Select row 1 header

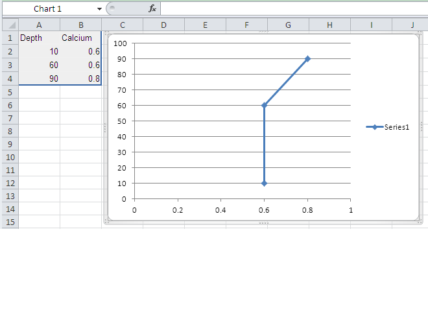coord(10,38)
